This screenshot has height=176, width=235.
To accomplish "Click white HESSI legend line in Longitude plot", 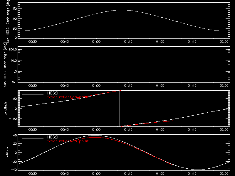I will (x=33, y=94).
